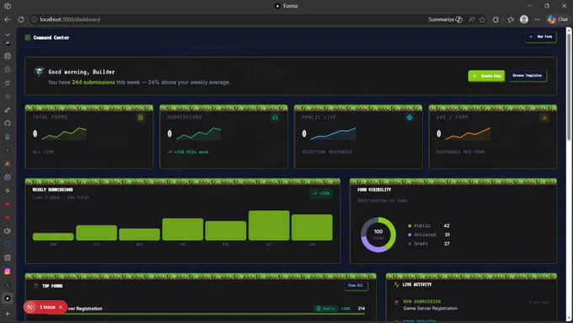Image resolution: width=573 pixels, height=323 pixels.
Task: Open the GitHub tab in the sidebar
Action: pos(8,123)
